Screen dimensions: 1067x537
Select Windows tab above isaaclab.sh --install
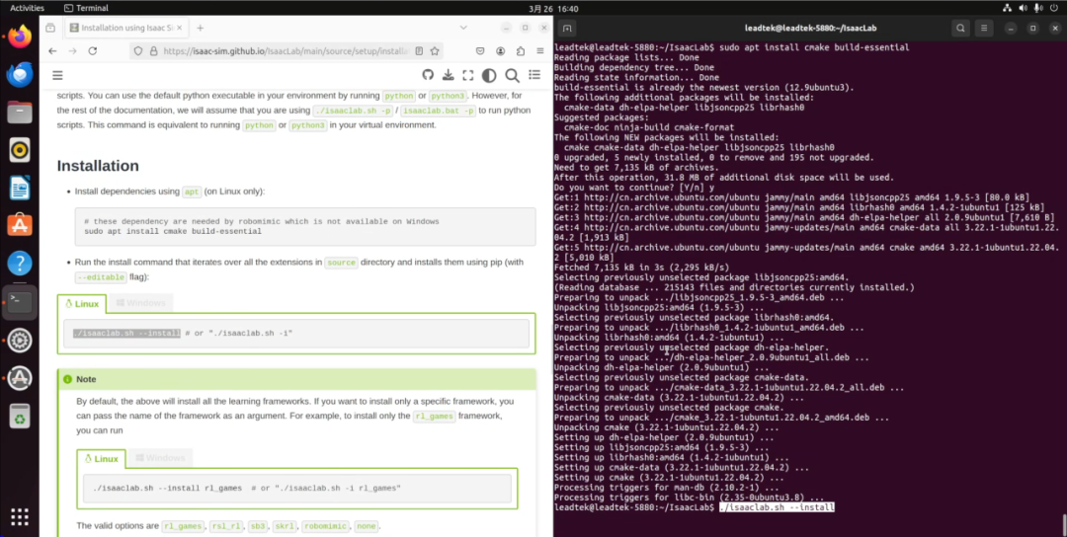tap(140, 303)
